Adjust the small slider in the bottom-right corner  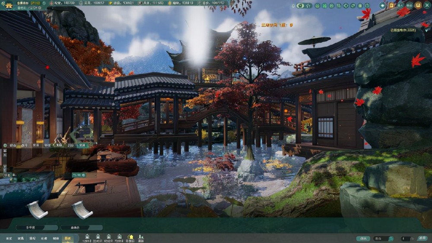coord(406,239)
